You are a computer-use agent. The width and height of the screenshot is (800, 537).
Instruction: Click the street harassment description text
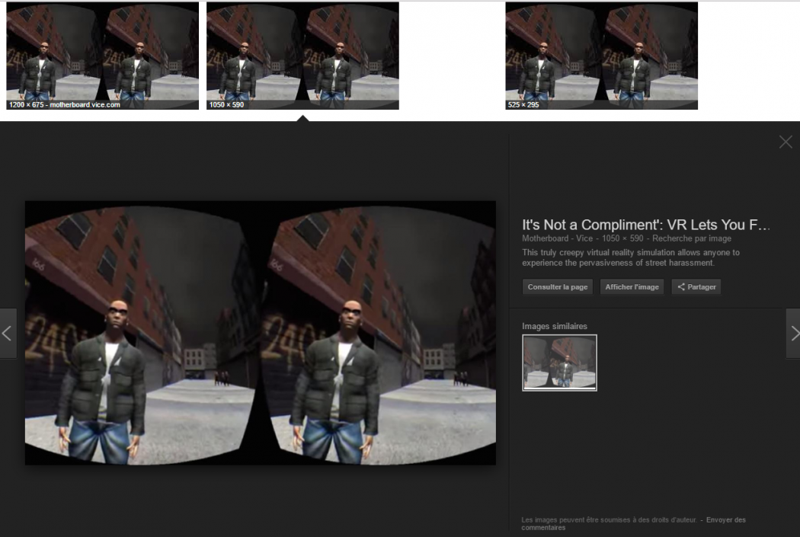pos(631,257)
